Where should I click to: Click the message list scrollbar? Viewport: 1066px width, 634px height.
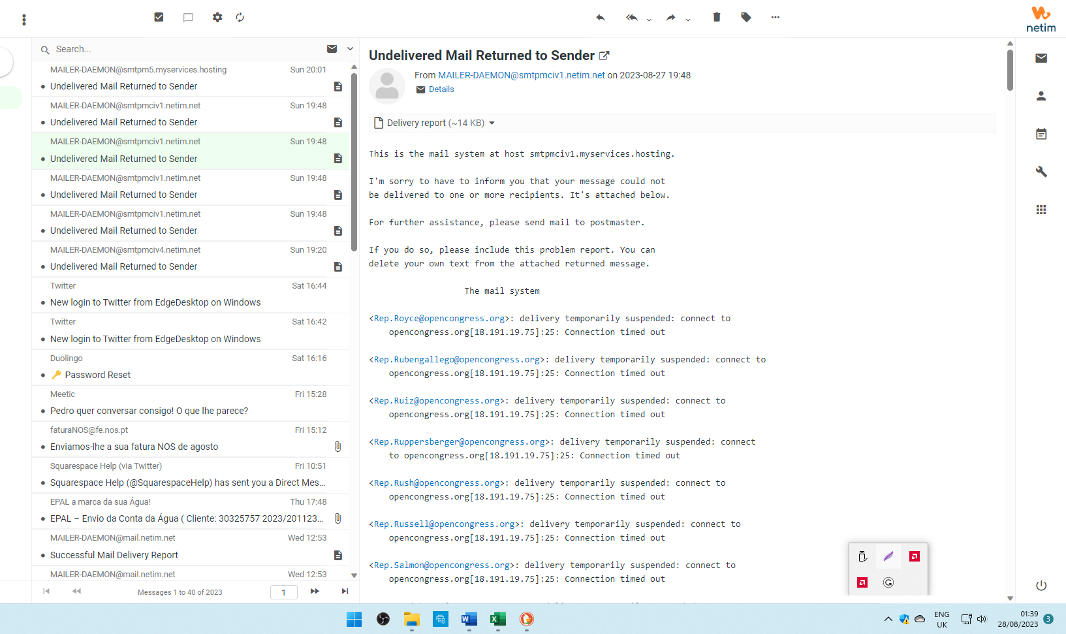pyautogui.click(x=354, y=163)
